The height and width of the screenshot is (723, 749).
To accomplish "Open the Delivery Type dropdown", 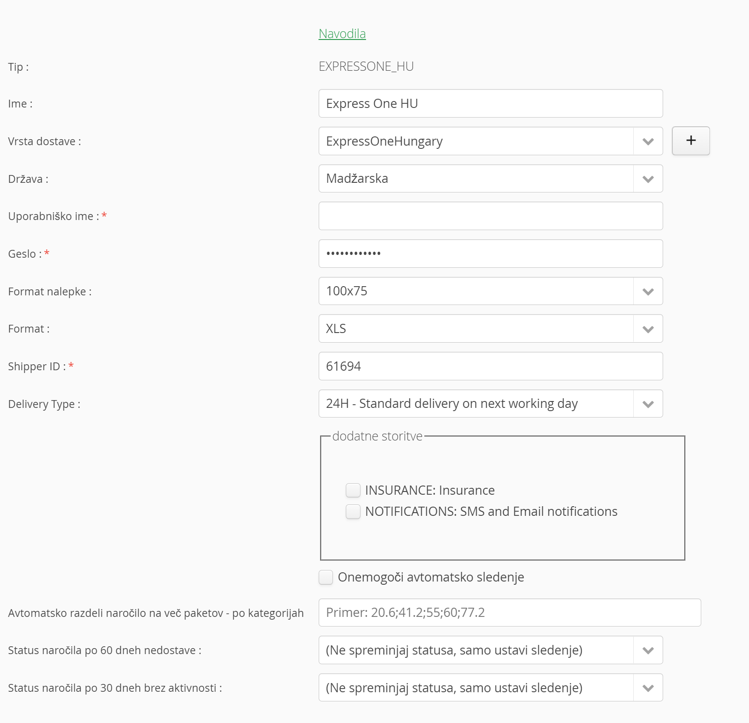I will [x=490, y=403].
